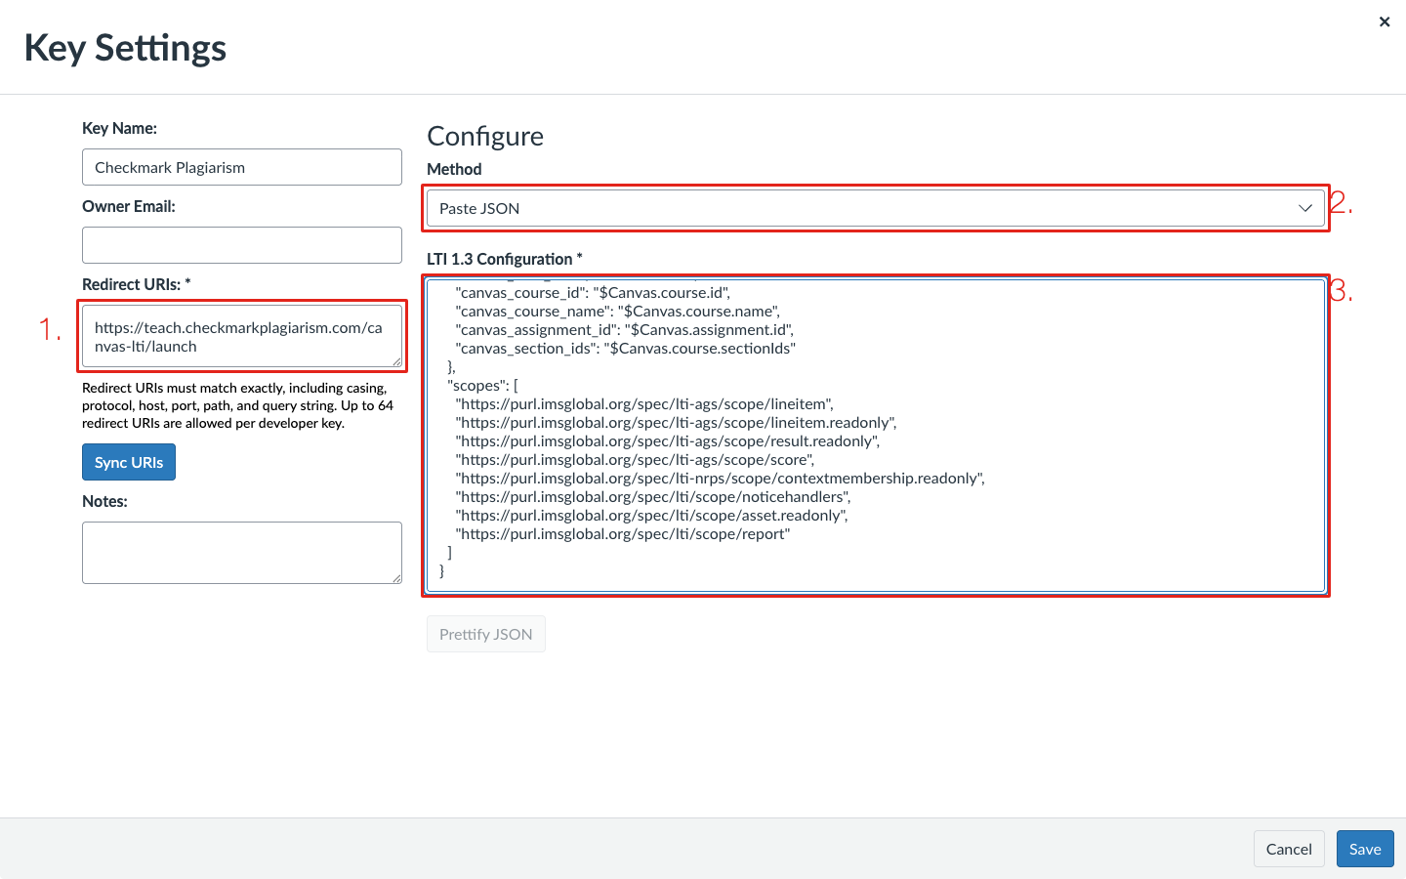Click the lineitem.readonly scope line
The image size is (1406, 879).
click(x=676, y=422)
